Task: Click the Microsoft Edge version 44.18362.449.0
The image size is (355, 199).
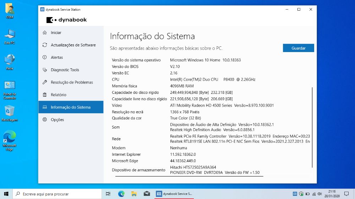Action: coord(183,161)
